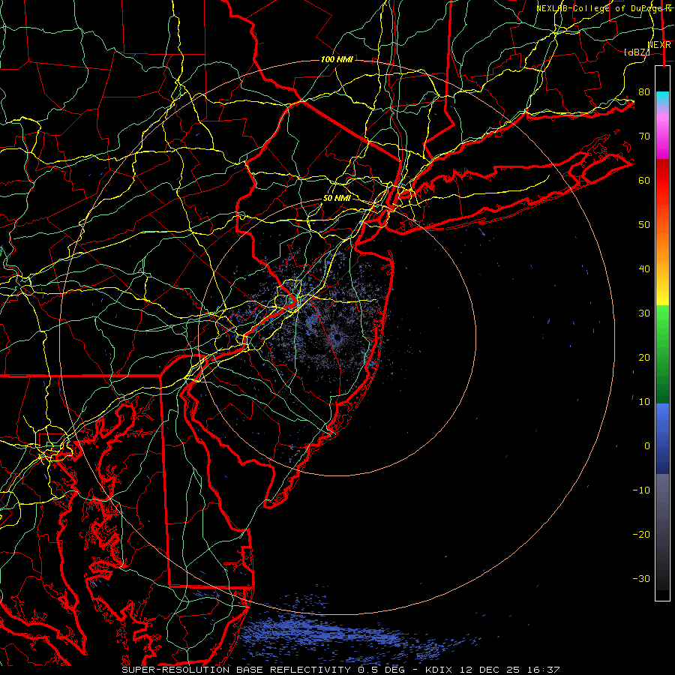Image resolution: width=675 pixels, height=675 pixels.
Task: Click the 50 value on the dBZ scale
Action: pyautogui.click(x=644, y=225)
